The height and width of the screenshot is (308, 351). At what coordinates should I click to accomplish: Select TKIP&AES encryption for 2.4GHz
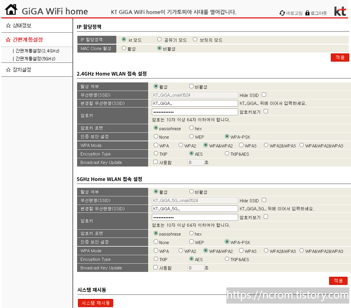pyautogui.click(x=227, y=153)
